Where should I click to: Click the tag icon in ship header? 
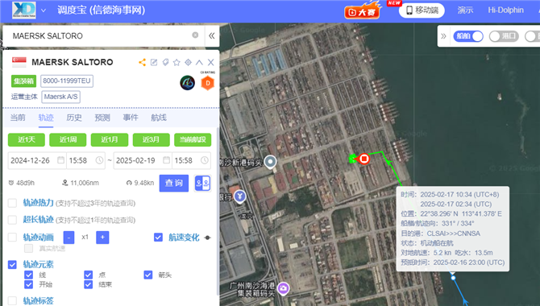tap(165, 62)
